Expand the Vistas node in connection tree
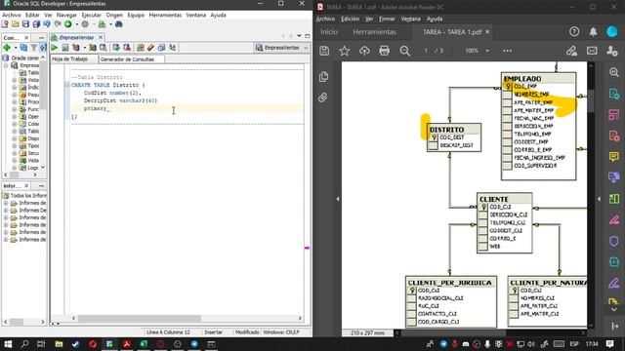 coord(15,80)
